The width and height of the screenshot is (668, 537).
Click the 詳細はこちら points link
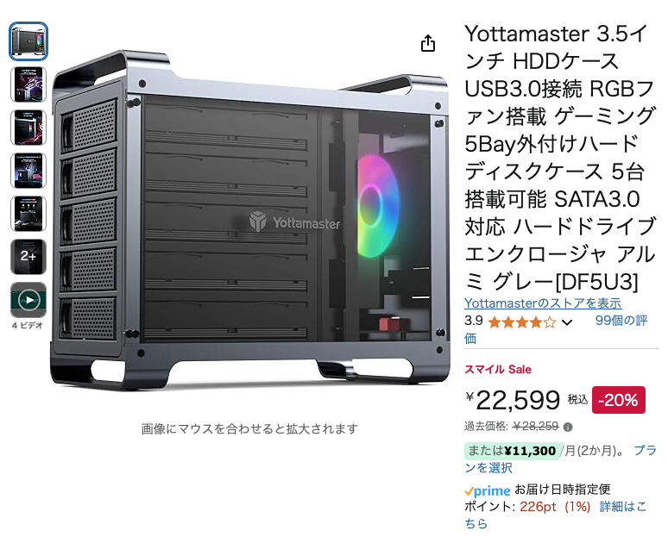(556, 515)
